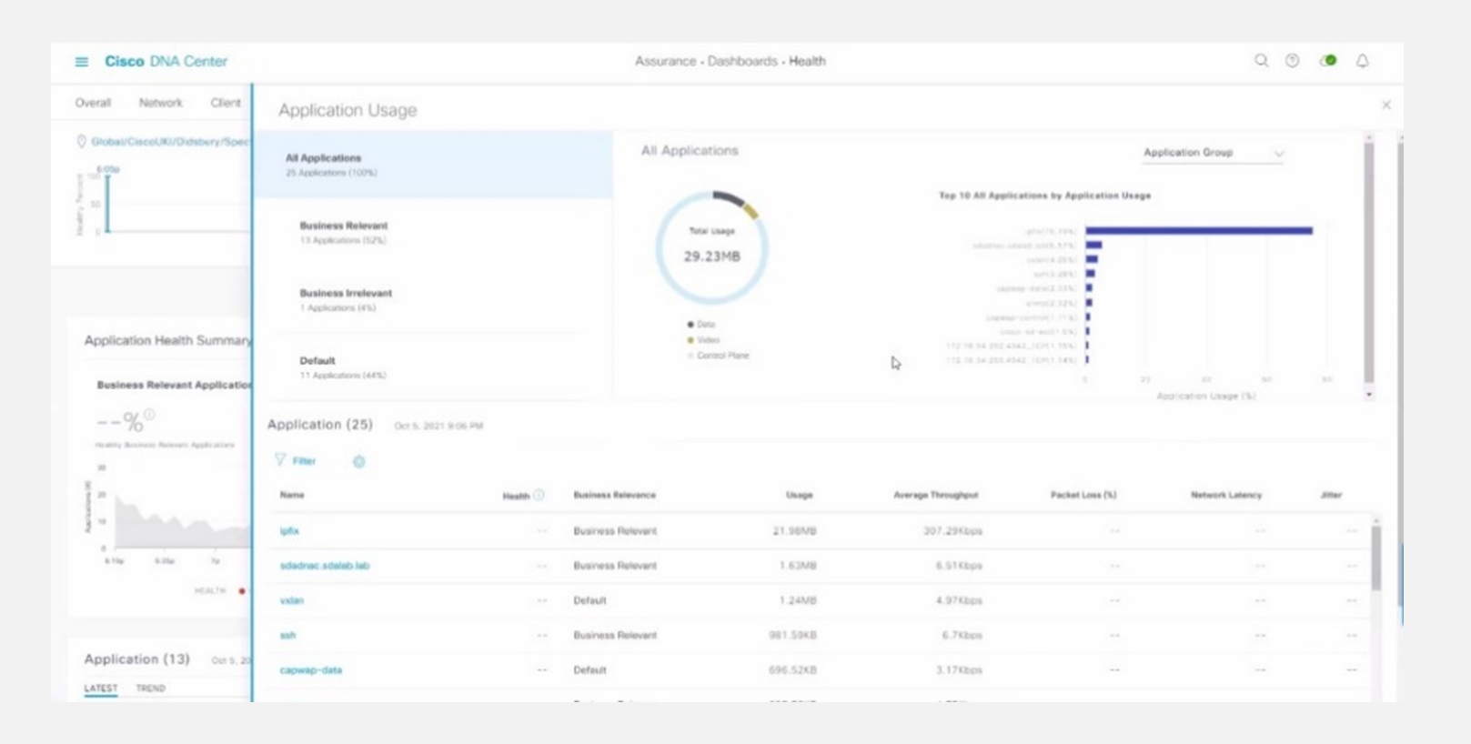Click the Application Health Summary heading
Screen dimensions: 1471x744
point(167,340)
